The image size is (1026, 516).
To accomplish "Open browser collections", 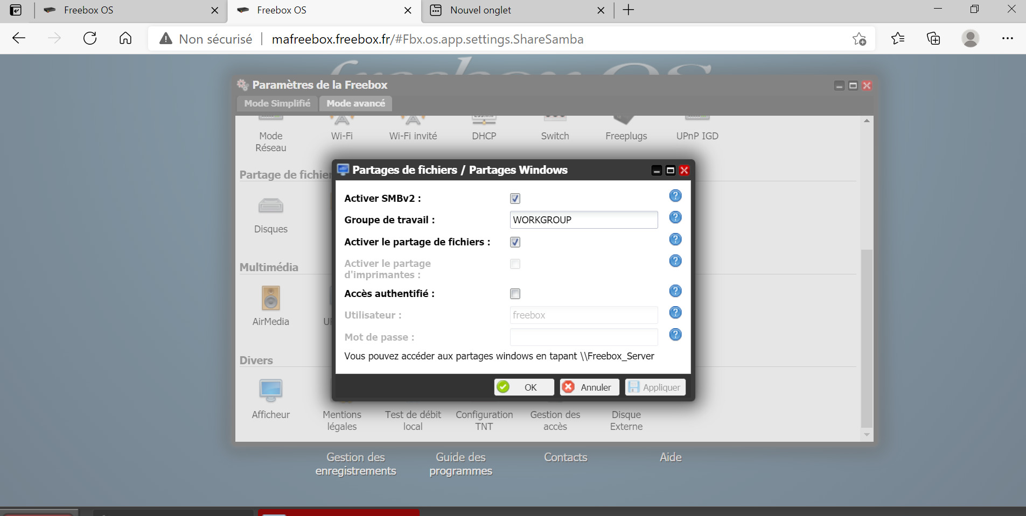I will click(933, 38).
